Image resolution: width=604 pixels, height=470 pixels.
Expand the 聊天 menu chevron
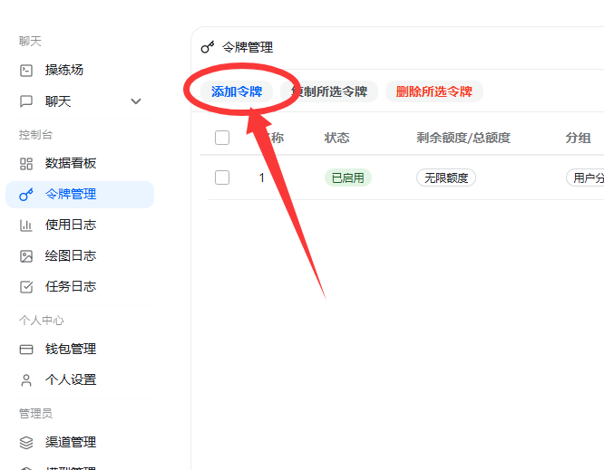[x=136, y=101]
